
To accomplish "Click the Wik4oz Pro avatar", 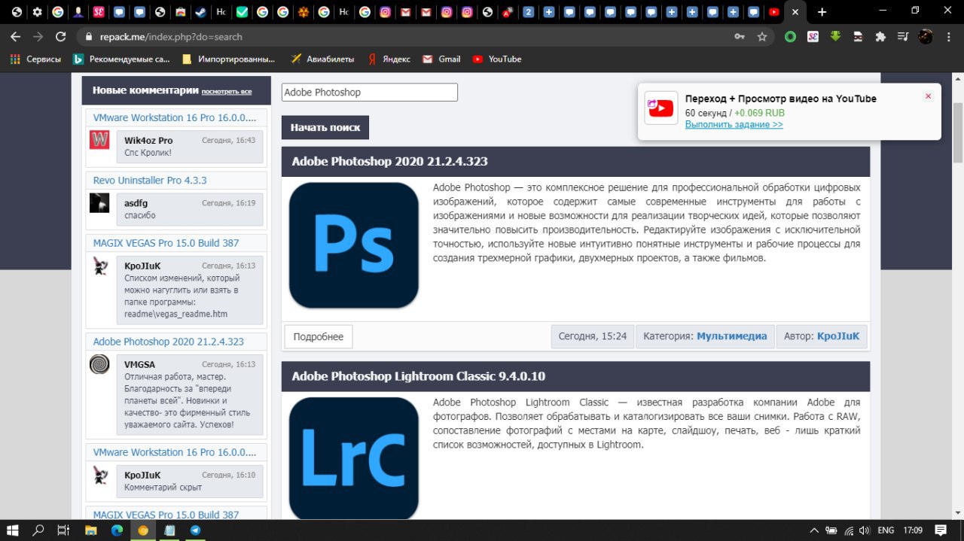I will point(99,140).
